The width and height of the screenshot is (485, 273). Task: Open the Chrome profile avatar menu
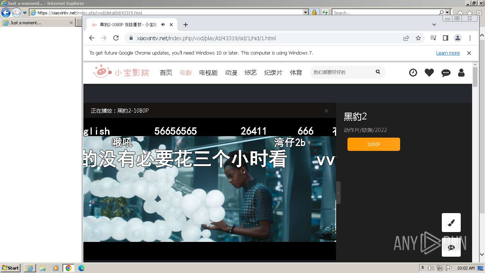click(458, 38)
